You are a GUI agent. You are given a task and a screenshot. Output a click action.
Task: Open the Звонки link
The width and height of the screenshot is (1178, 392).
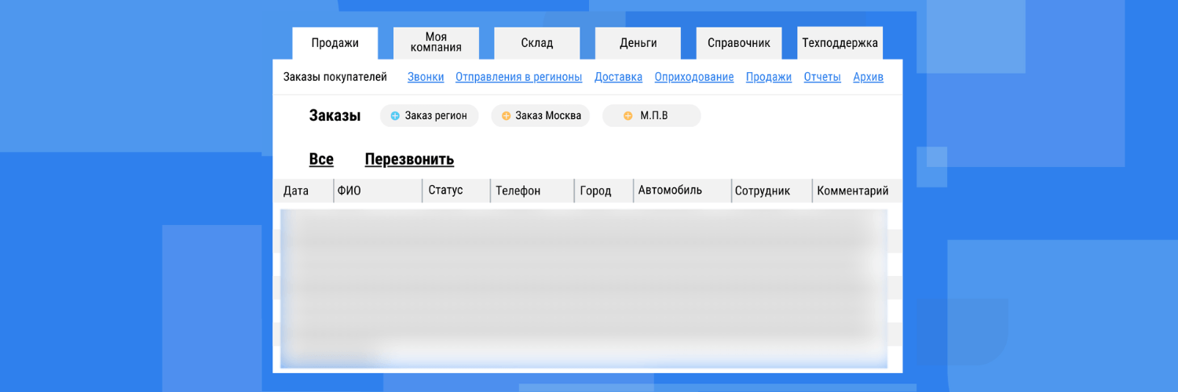pos(426,77)
